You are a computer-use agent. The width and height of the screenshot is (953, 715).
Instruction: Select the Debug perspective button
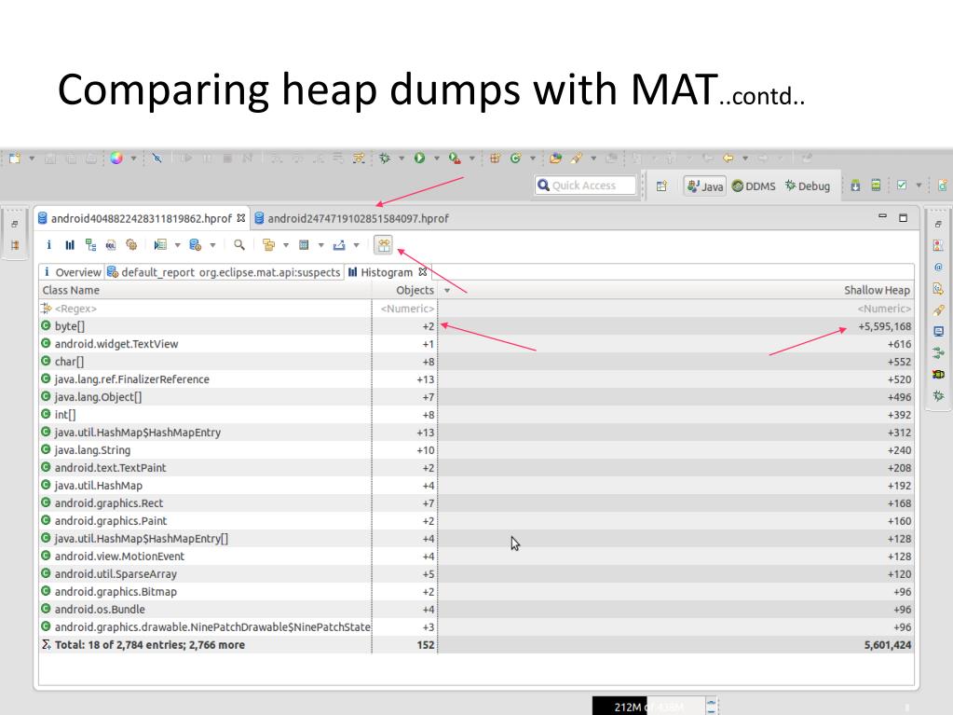807,186
